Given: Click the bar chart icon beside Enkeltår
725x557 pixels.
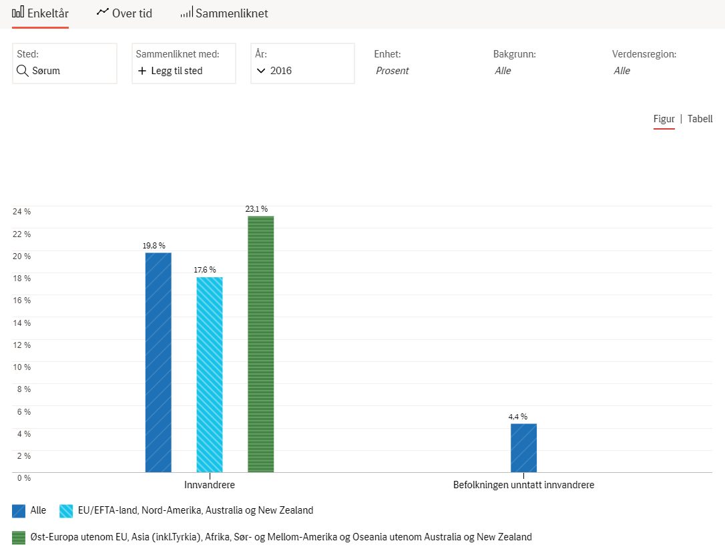Looking at the screenshot, I should coord(17,12).
